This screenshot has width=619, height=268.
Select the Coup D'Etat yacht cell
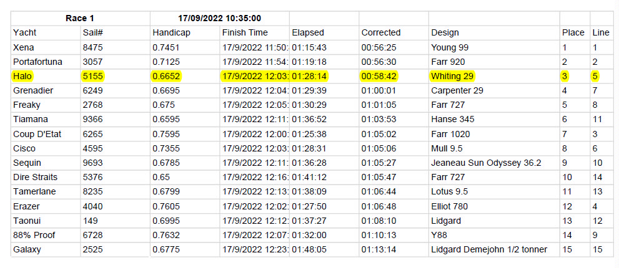point(36,134)
